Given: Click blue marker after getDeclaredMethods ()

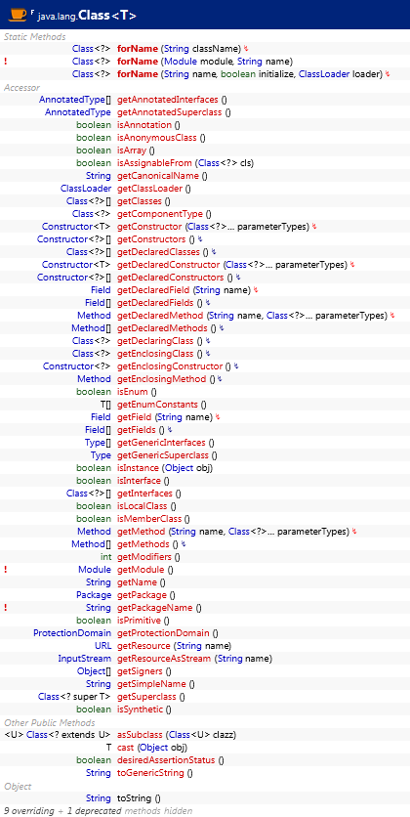Looking at the screenshot, I should pos(222,328).
